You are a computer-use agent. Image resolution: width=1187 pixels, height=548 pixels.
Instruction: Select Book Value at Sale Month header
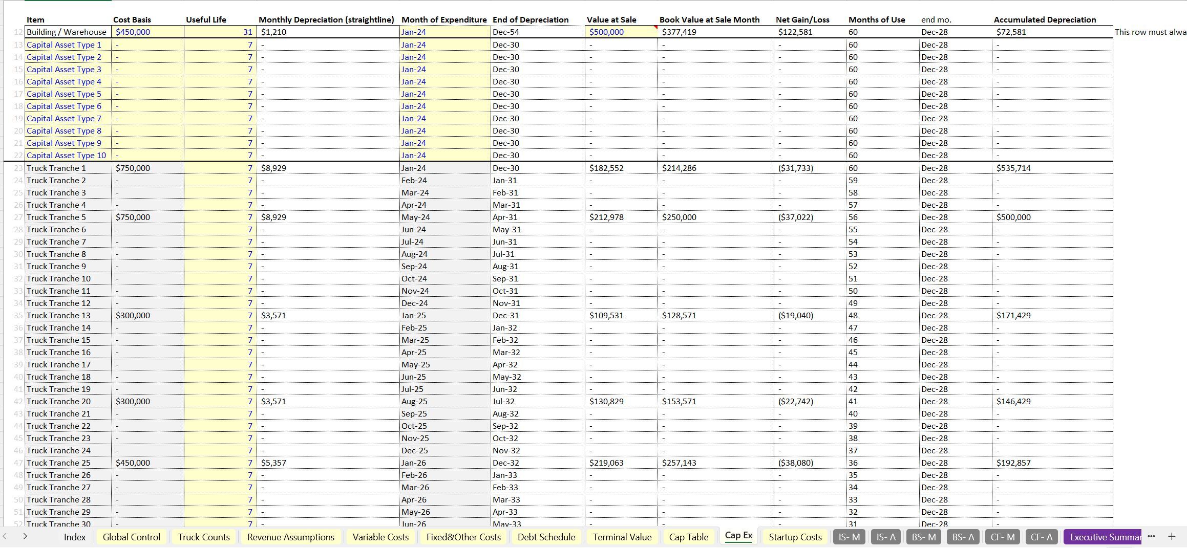point(709,19)
